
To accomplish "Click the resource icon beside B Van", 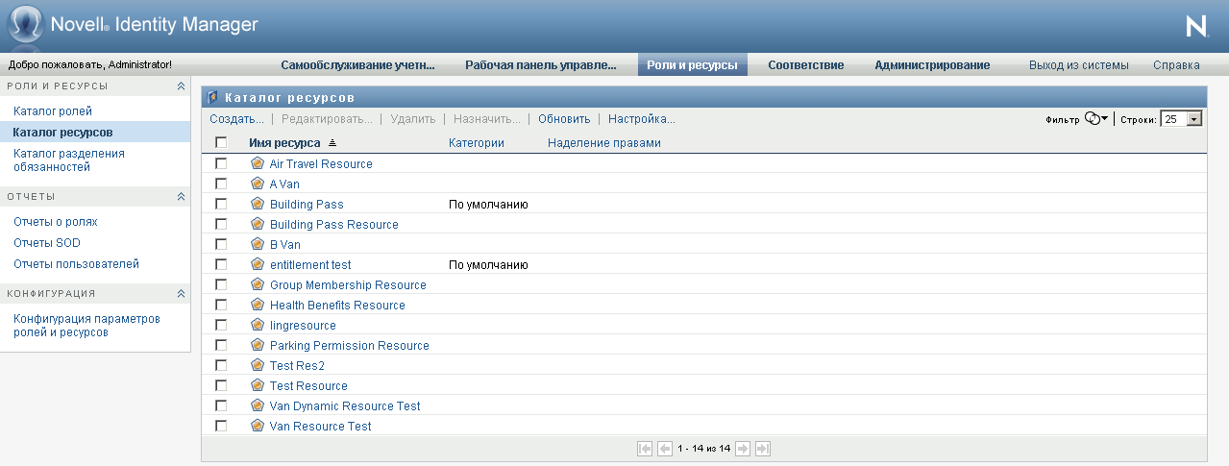I will point(257,244).
